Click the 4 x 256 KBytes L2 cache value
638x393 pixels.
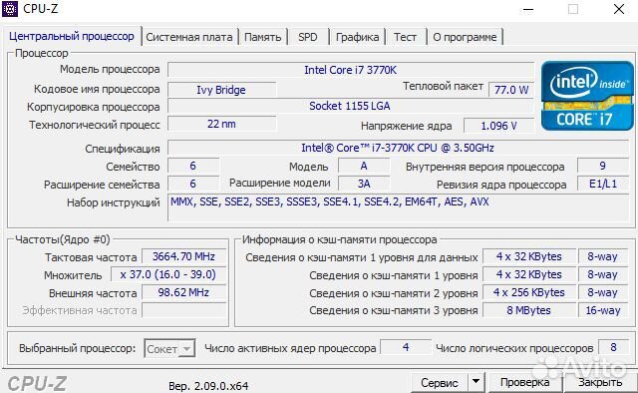coord(529,292)
